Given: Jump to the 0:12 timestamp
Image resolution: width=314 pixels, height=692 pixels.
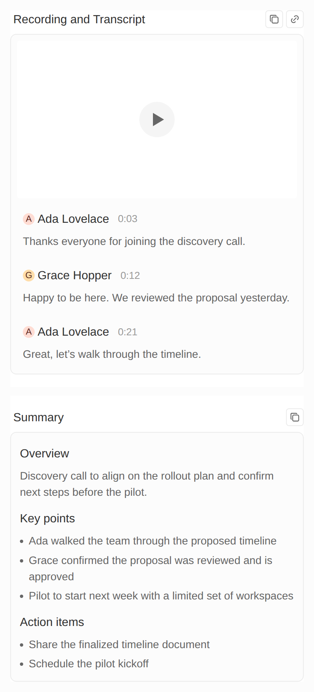Looking at the screenshot, I should click(130, 276).
